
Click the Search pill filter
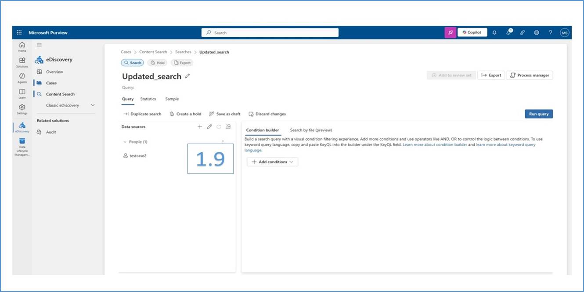point(132,63)
